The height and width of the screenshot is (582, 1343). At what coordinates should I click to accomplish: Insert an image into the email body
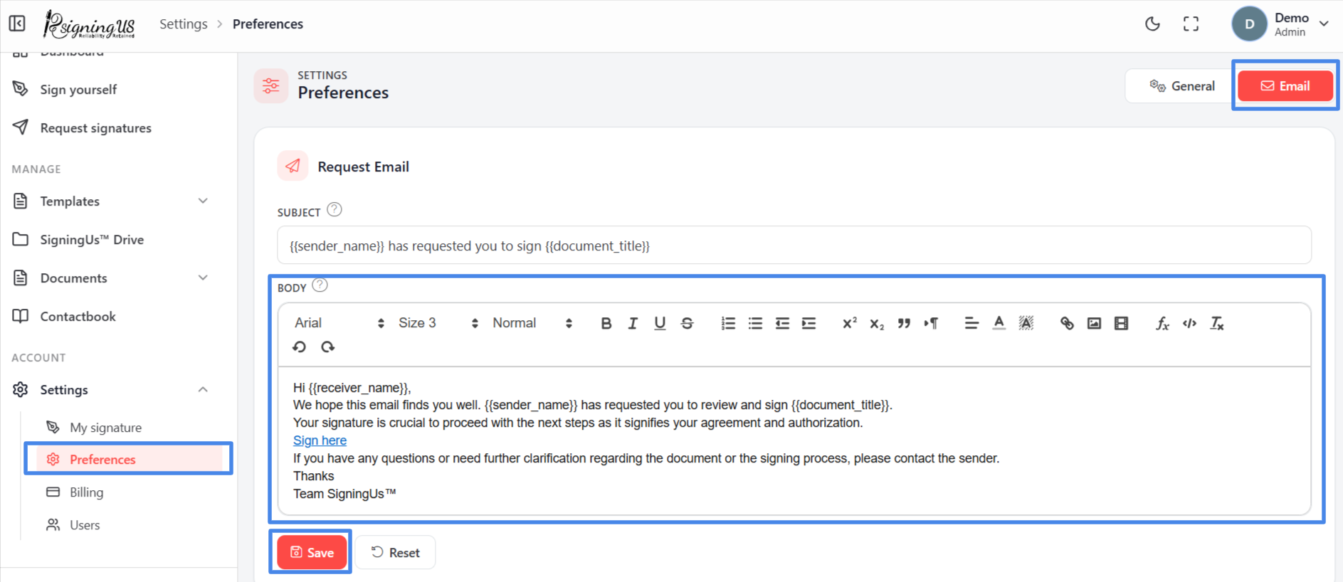coord(1094,323)
